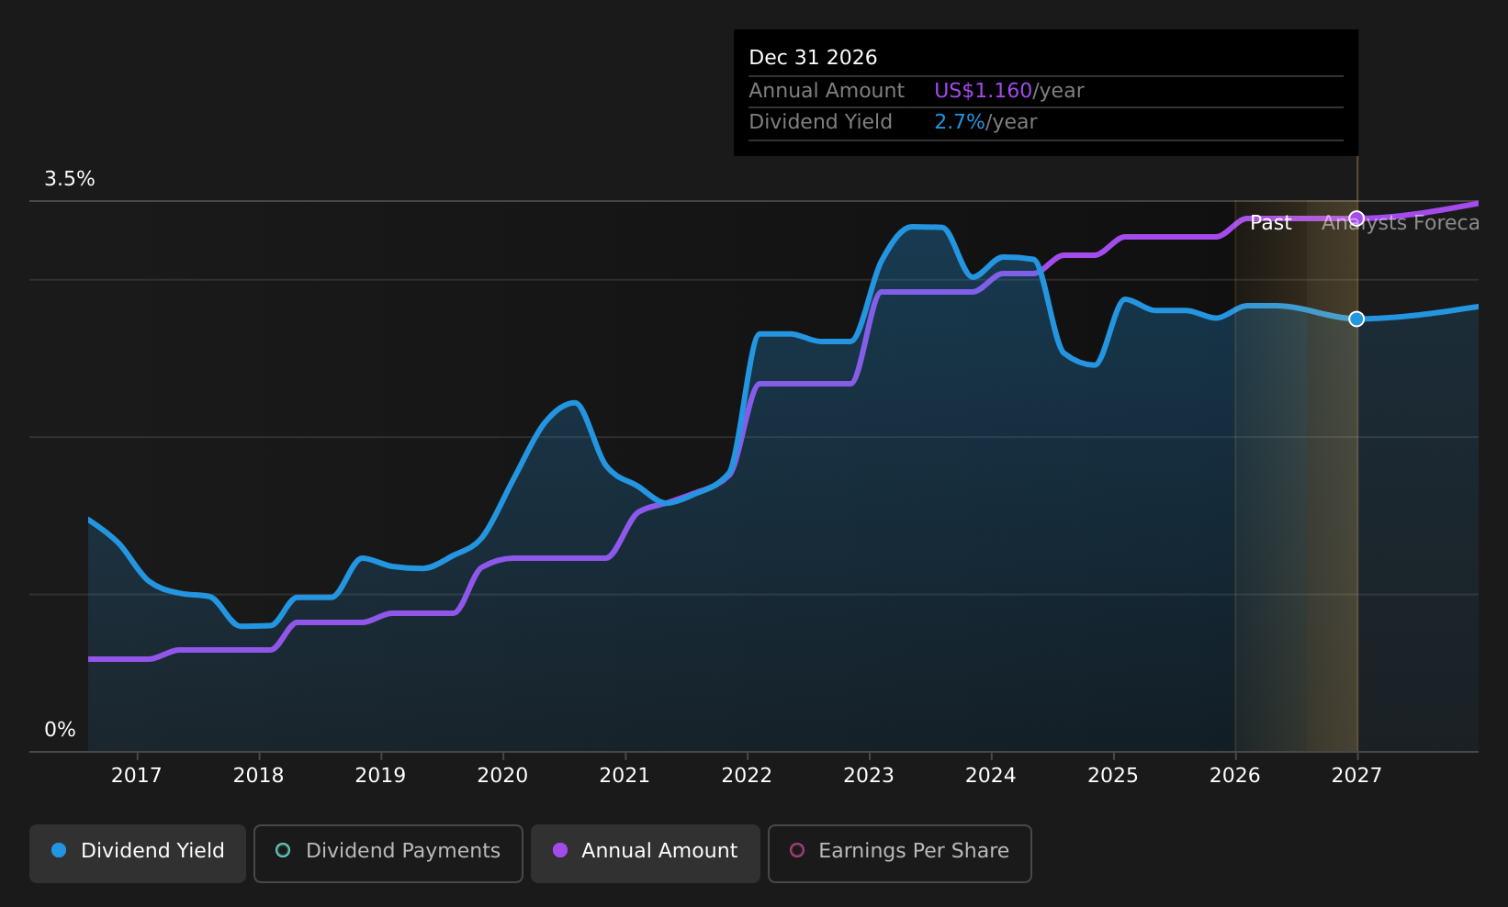The image size is (1508, 907).
Task: Click the 2.7%/year tooltip value
Action: [985, 122]
